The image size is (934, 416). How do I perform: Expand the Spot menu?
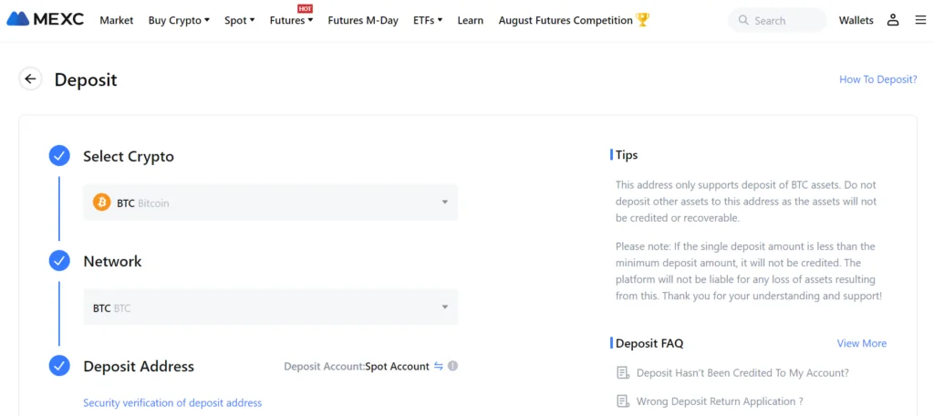[240, 20]
